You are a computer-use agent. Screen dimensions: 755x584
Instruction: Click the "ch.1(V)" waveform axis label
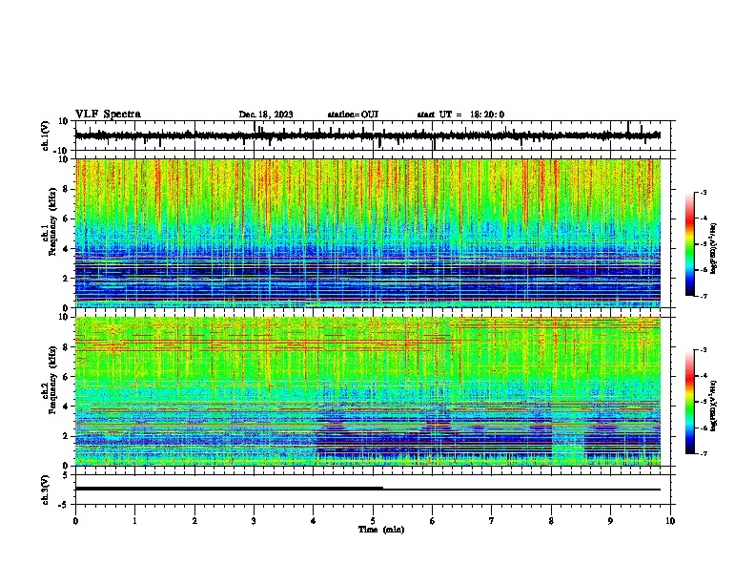(x=46, y=136)
